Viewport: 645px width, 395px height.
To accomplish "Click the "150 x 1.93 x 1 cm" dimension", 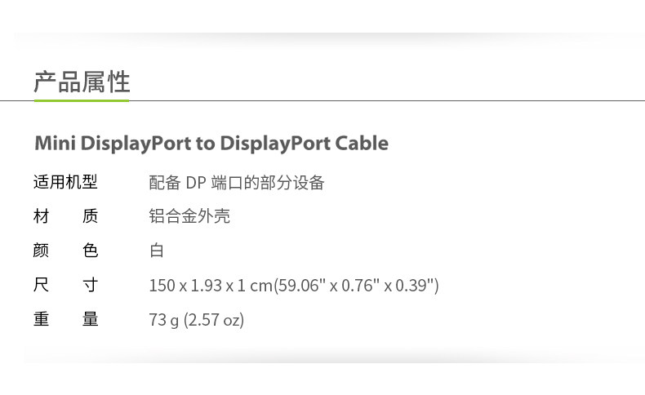I will tap(210, 286).
